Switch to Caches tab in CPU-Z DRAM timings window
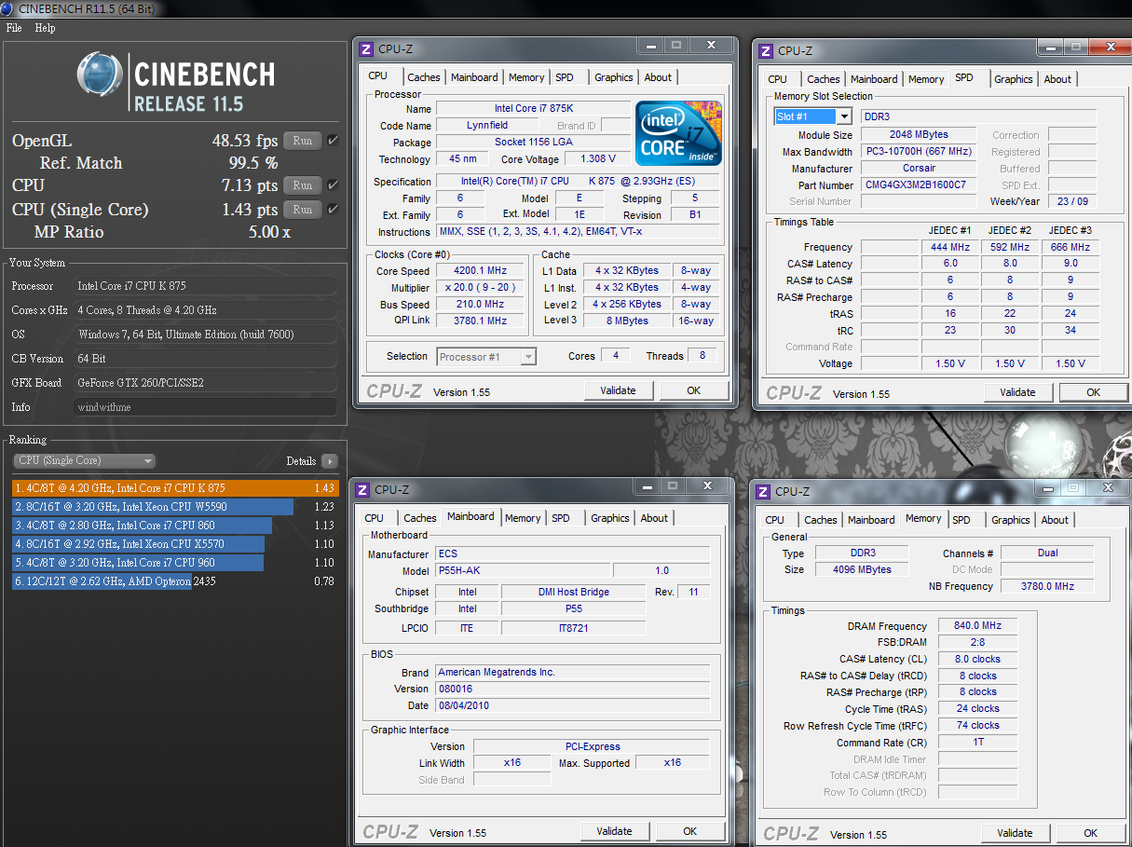This screenshot has height=847, width=1132. tap(821, 520)
